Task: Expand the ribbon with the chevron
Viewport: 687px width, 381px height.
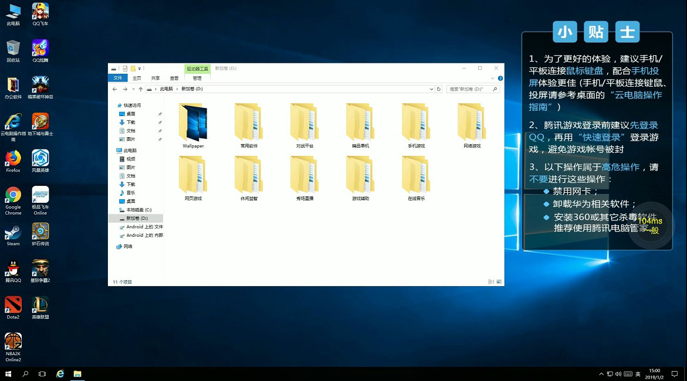Action: (494, 78)
